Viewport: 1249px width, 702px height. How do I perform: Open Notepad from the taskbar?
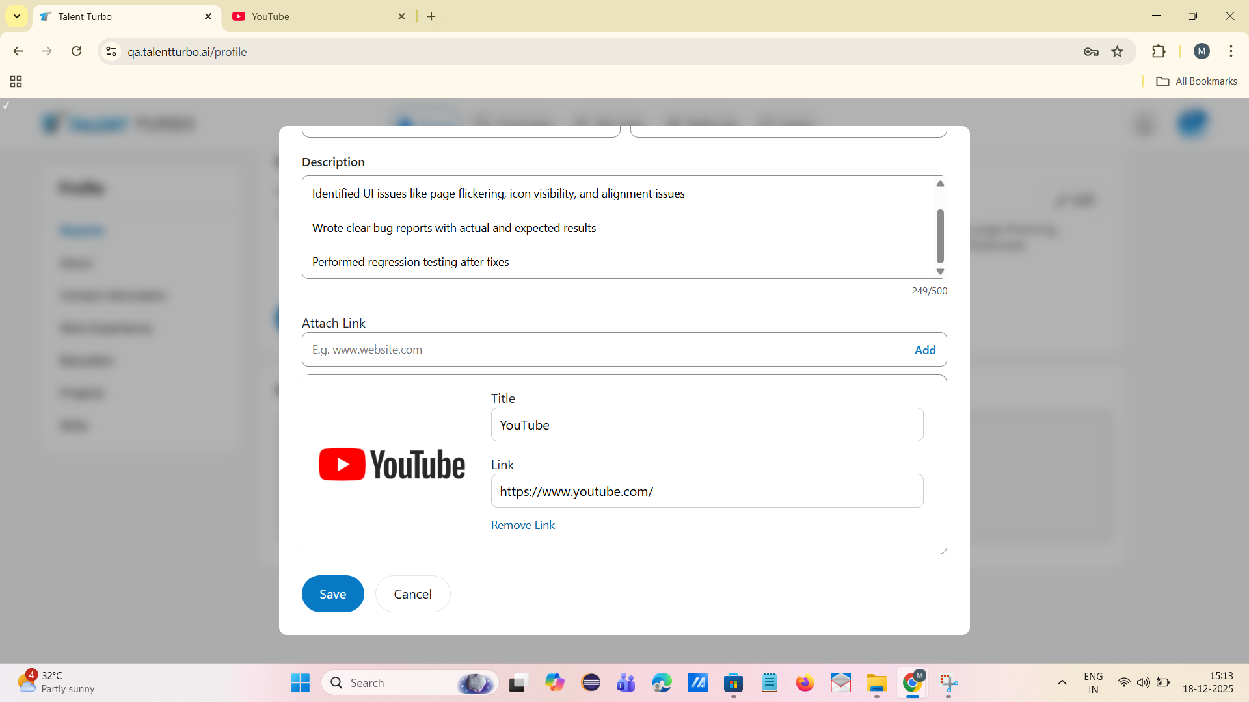coord(770,682)
